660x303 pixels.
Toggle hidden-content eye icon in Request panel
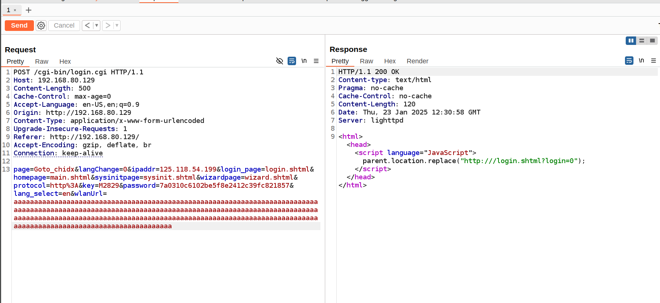tap(279, 61)
